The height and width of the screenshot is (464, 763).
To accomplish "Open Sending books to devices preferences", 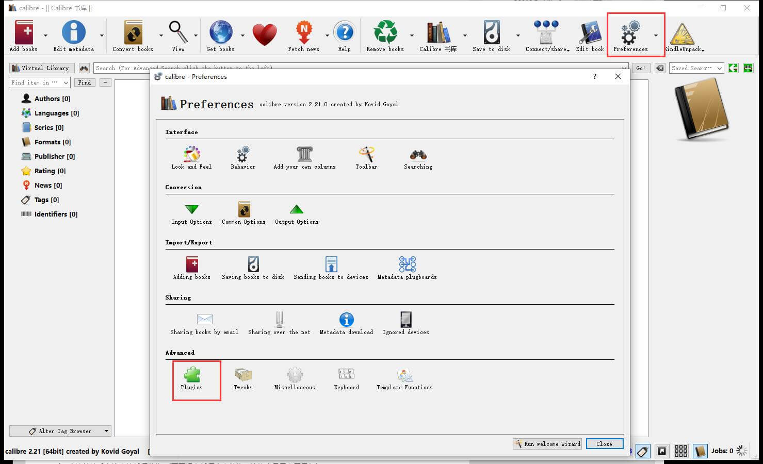I will [x=331, y=268].
